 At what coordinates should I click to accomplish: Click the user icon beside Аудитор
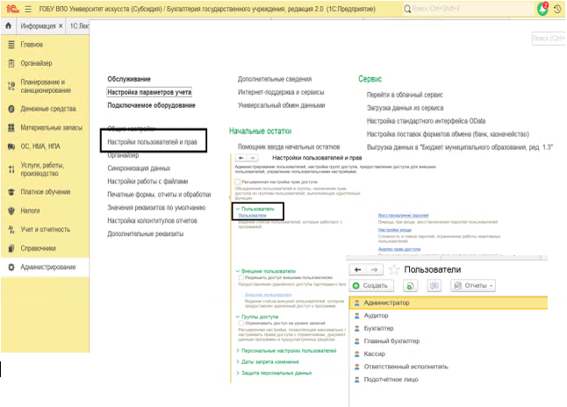357,316
